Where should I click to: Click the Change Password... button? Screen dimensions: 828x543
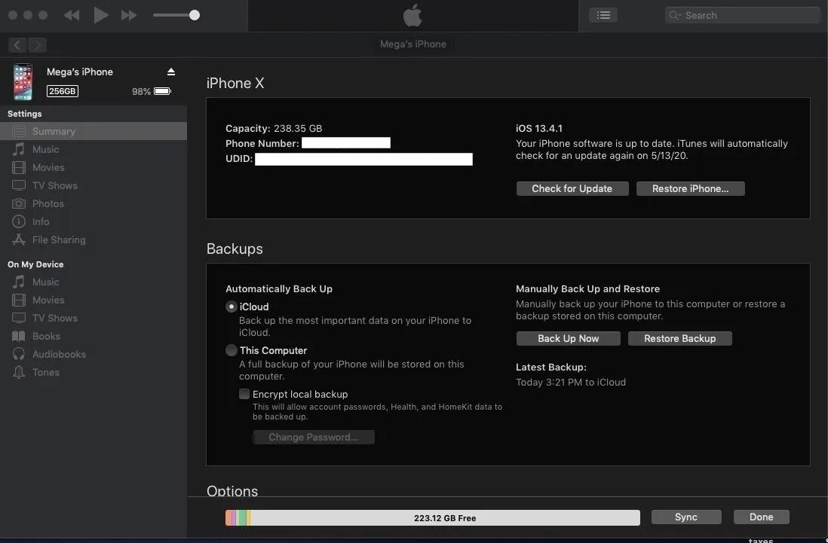314,437
